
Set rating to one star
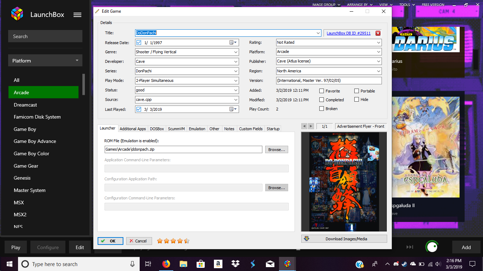click(160, 241)
